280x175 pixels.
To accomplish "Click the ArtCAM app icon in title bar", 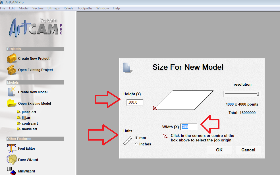I will [x=2, y=2].
